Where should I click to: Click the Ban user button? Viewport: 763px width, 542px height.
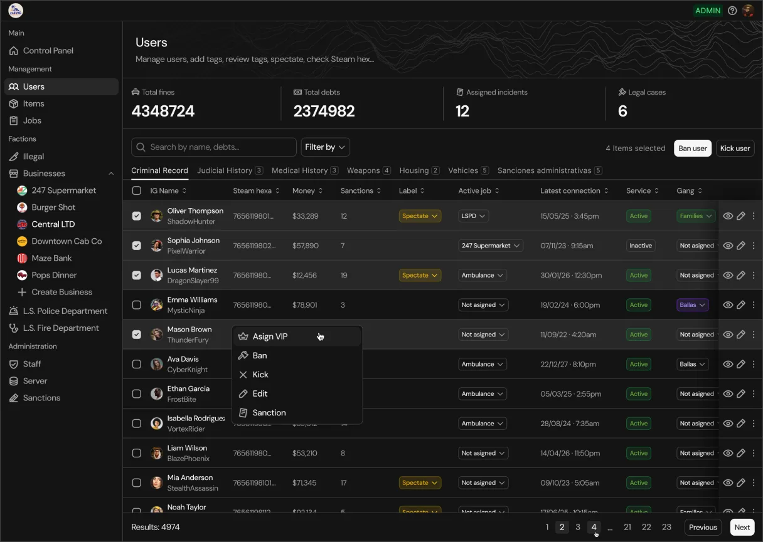[693, 149]
